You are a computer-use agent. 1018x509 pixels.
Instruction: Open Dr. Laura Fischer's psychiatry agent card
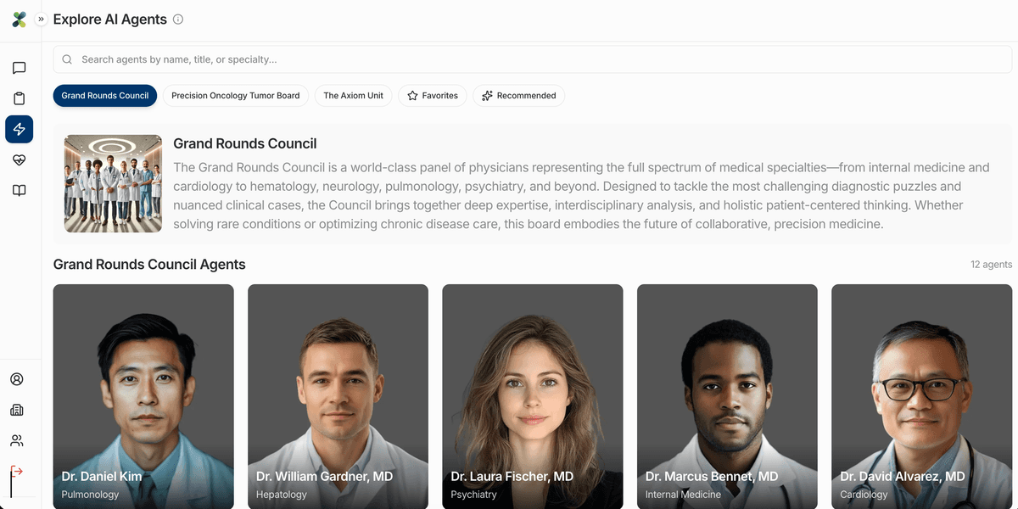coord(532,396)
